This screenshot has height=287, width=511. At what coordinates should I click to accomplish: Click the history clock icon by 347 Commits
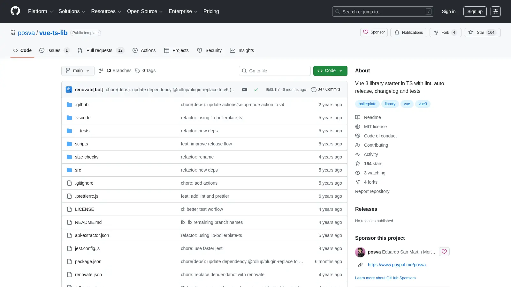coord(314,90)
